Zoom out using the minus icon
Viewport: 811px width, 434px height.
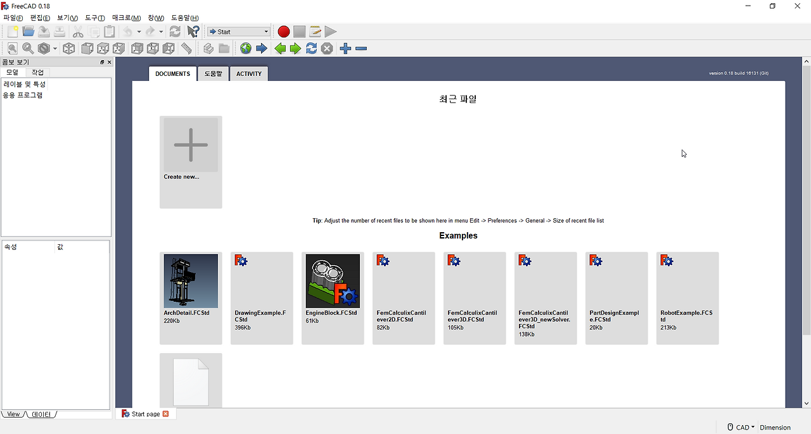361,48
